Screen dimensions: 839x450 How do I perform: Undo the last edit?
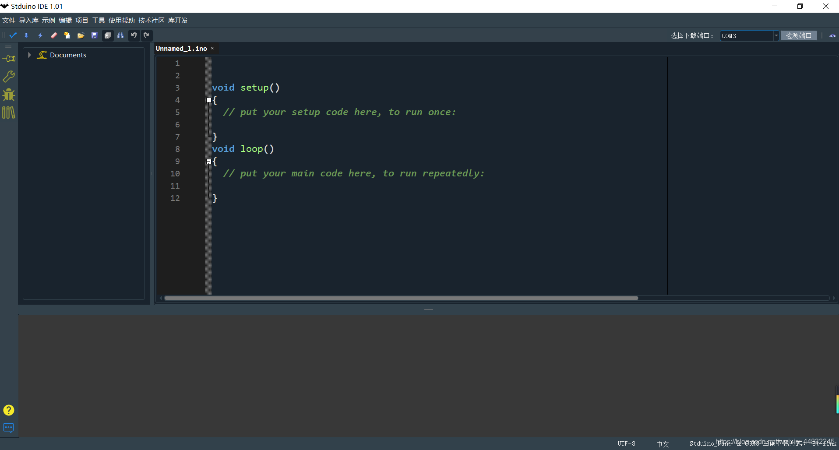[134, 35]
